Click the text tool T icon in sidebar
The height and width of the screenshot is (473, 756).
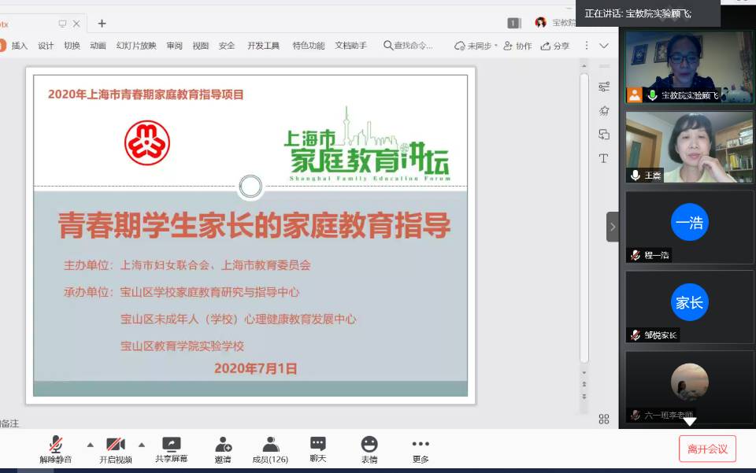pos(604,158)
